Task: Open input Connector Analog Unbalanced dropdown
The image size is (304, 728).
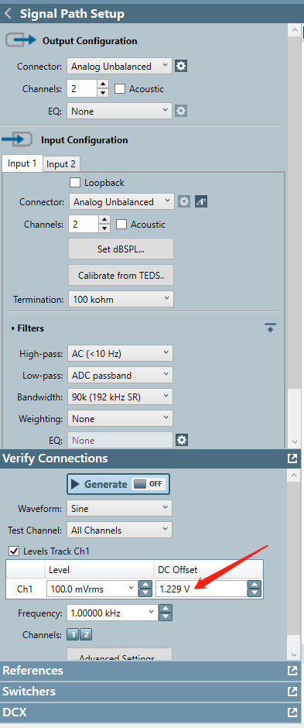Action: point(121,201)
